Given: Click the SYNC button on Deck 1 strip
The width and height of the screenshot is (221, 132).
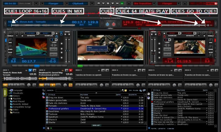Looking at the screenshot, I should pos(22,85).
